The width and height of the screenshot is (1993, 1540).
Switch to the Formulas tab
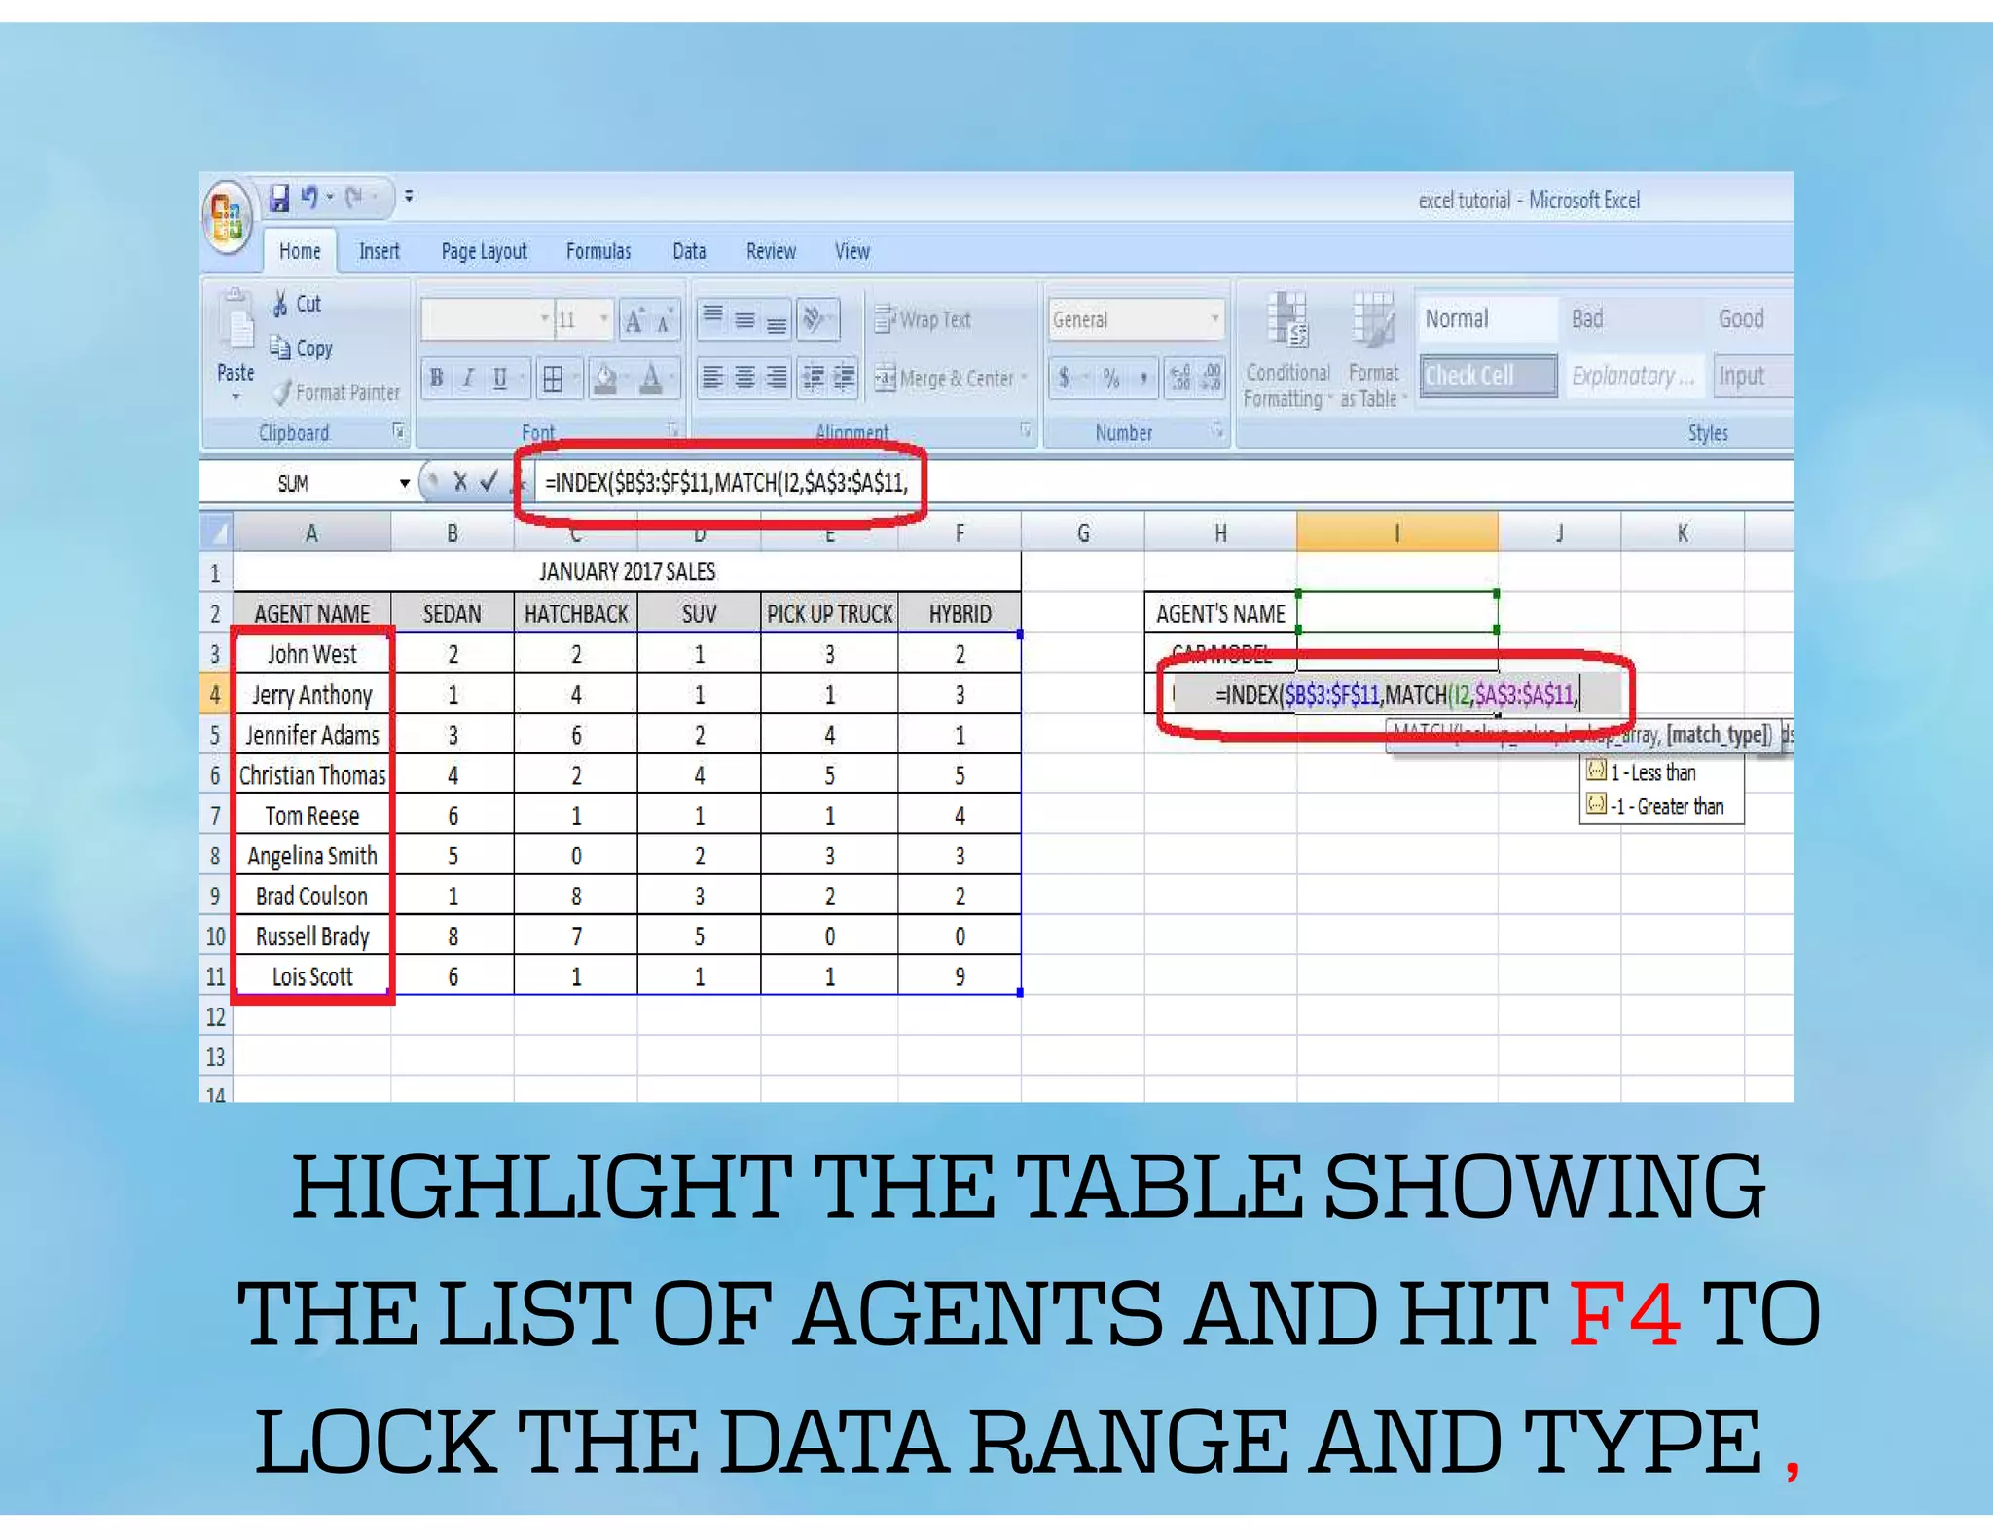[598, 252]
